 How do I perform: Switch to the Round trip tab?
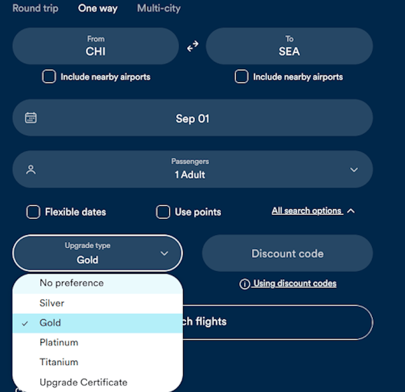pos(35,8)
